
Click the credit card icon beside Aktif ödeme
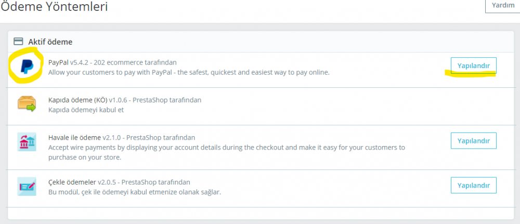click(x=18, y=41)
